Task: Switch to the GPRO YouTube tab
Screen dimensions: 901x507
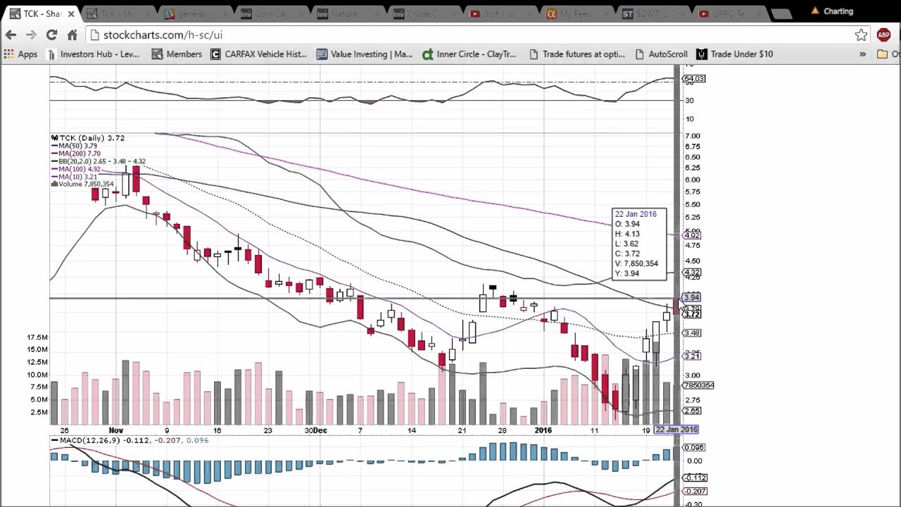Action: pyautogui.click(x=731, y=13)
